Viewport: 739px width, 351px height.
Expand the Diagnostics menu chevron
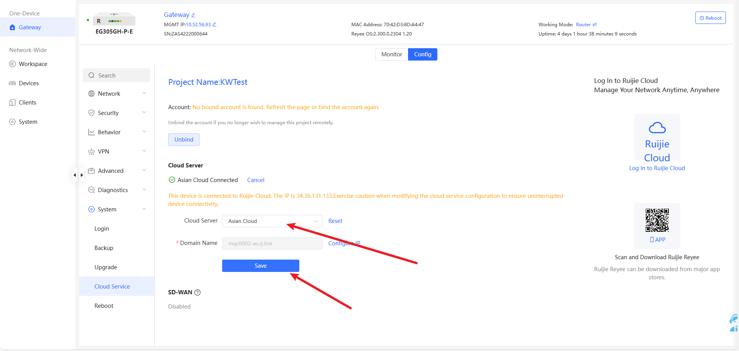point(144,189)
